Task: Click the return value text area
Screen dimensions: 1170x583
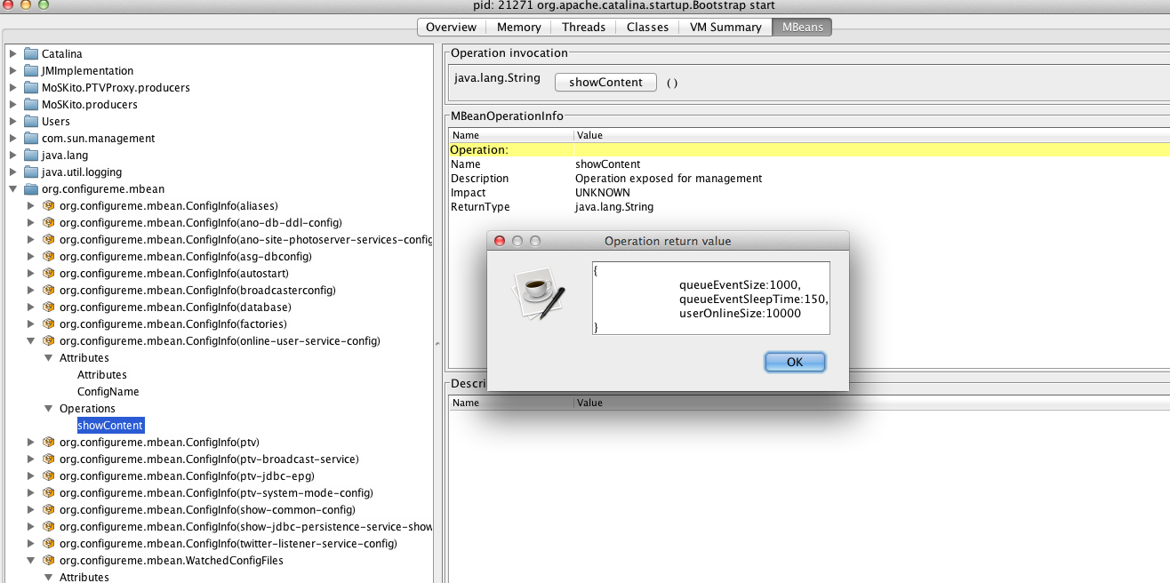Action: tap(710, 298)
